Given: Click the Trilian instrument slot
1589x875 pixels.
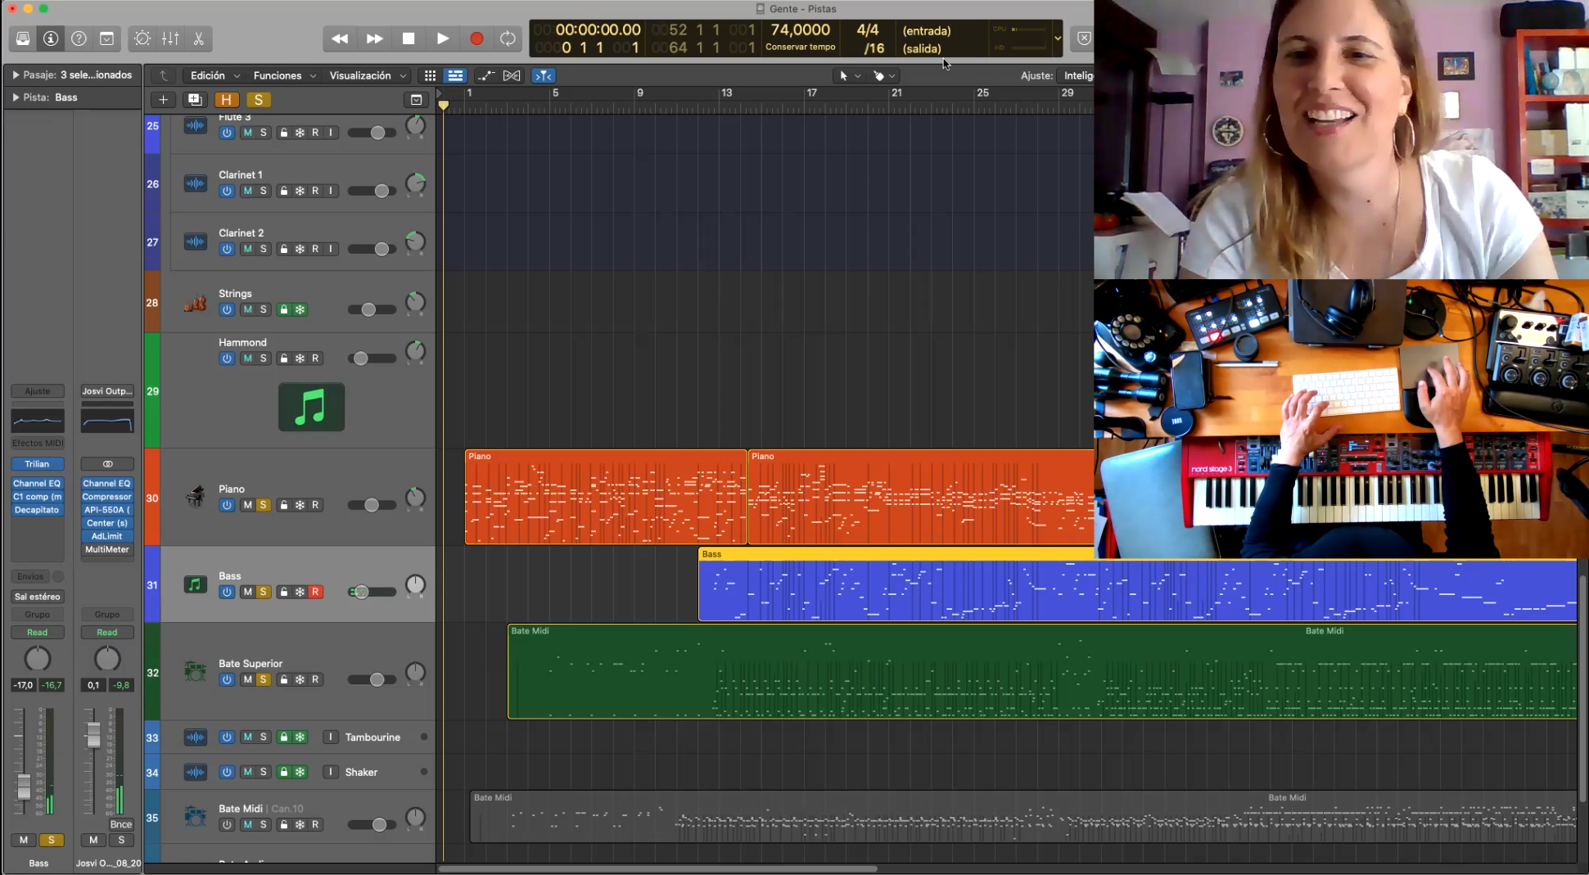Looking at the screenshot, I should point(37,464).
